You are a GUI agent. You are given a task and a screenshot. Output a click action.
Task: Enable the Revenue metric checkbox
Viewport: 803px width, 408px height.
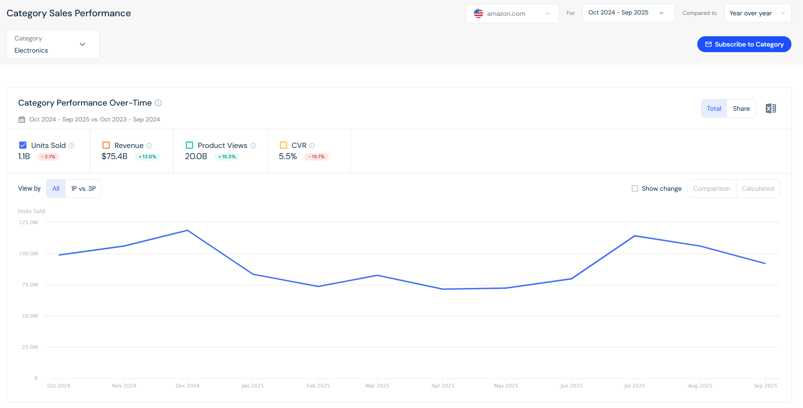pyautogui.click(x=106, y=145)
